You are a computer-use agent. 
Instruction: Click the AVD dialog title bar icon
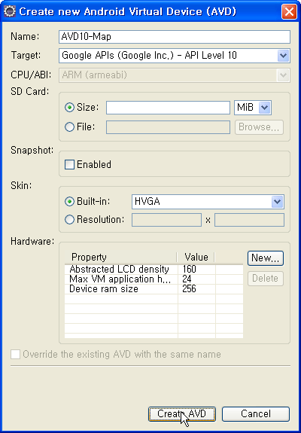[10, 11]
